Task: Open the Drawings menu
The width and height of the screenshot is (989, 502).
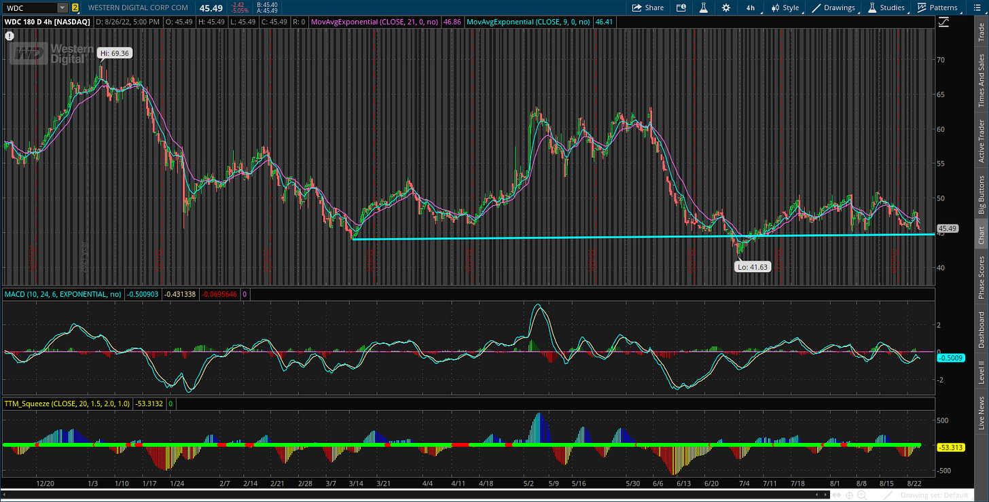Action: pyautogui.click(x=833, y=8)
